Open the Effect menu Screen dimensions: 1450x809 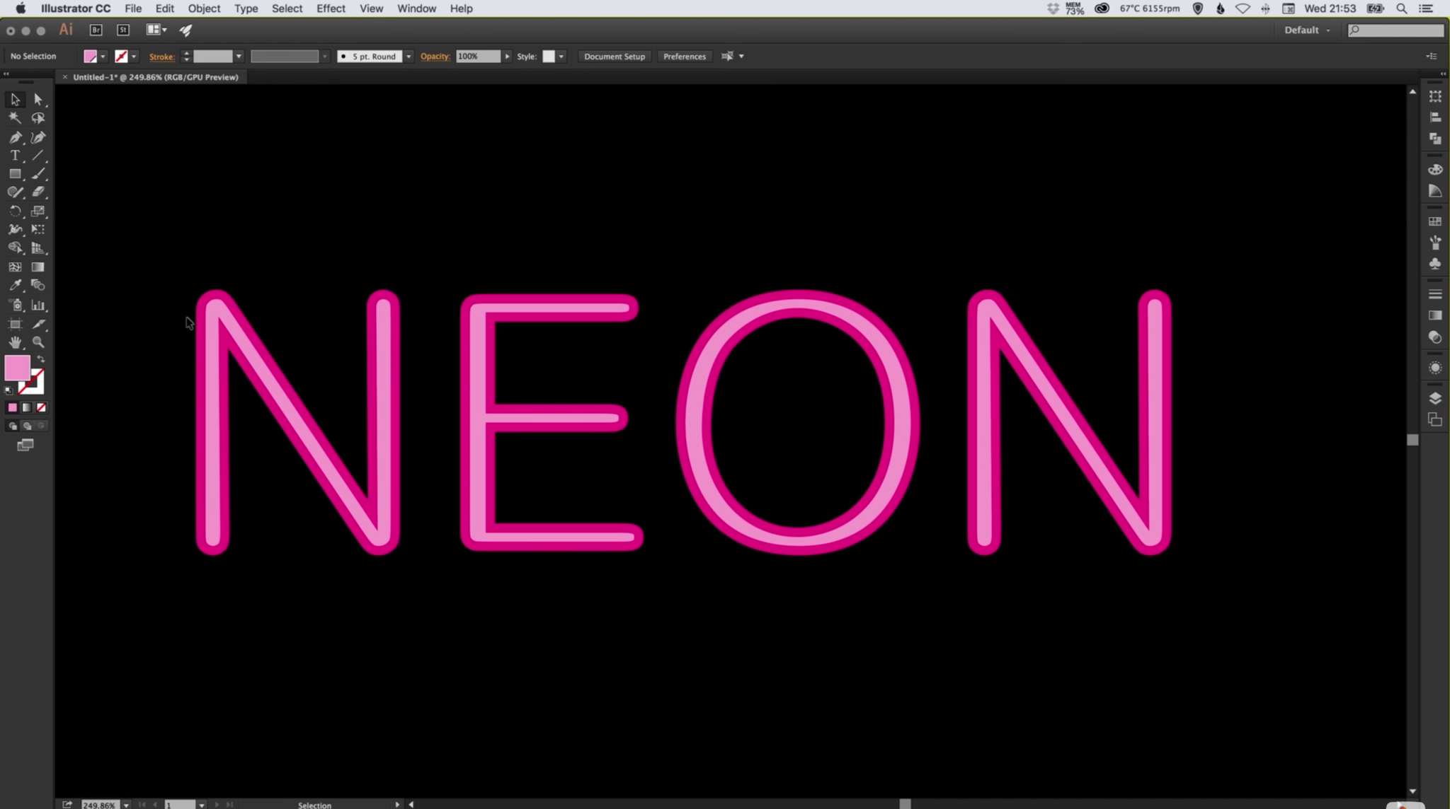pos(331,8)
